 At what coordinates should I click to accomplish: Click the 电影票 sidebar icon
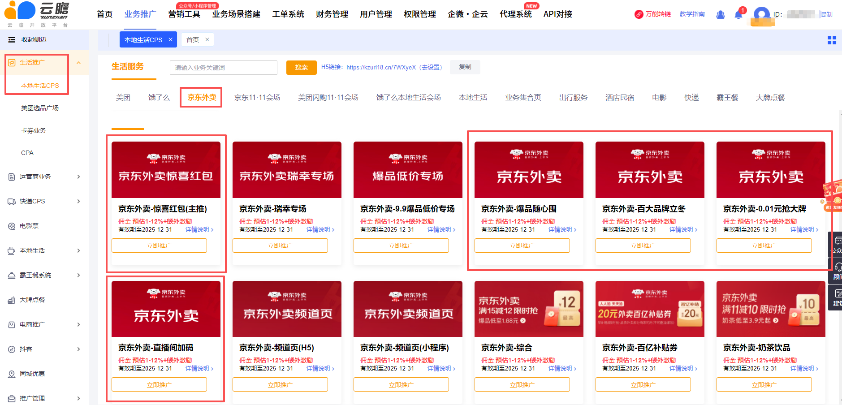click(x=12, y=226)
